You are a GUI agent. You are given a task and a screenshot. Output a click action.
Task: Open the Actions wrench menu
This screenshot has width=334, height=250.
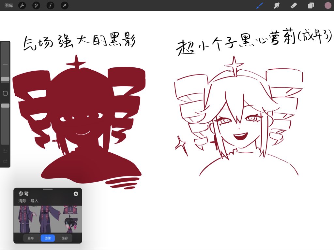pyautogui.click(x=22, y=5)
